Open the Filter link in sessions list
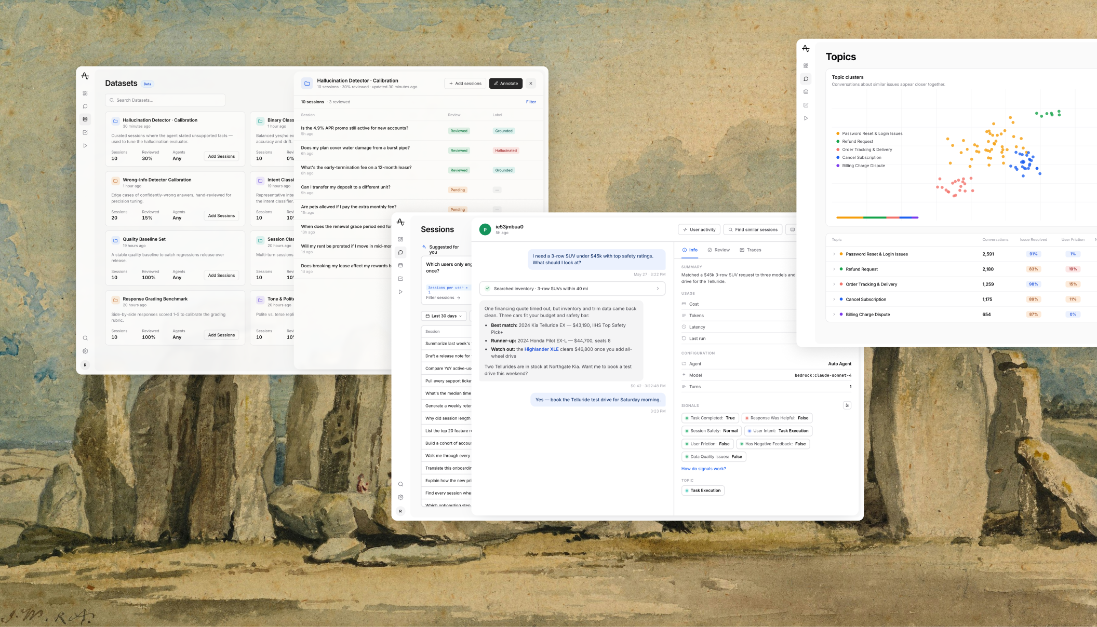Image resolution: width=1097 pixels, height=627 pixels. click(531, 102)
